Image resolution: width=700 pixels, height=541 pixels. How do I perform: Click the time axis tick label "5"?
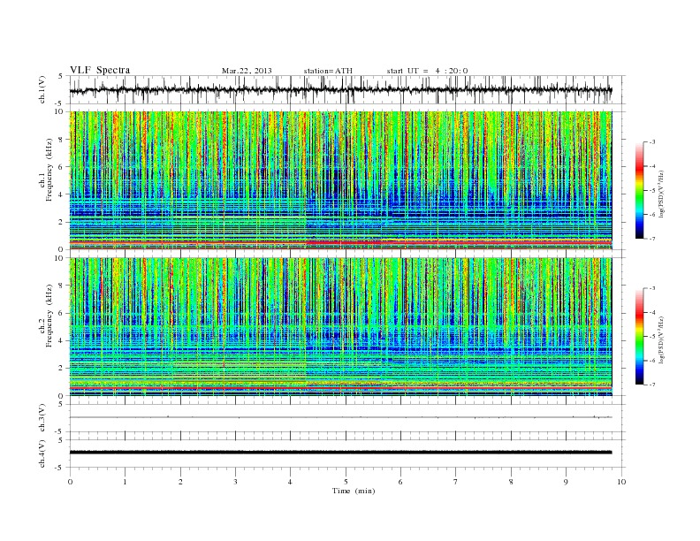346,482
